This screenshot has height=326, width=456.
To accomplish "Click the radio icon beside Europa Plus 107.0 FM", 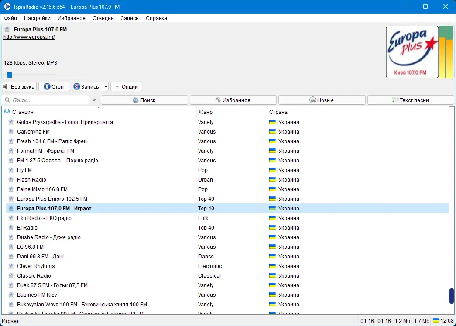I will 10,208.
